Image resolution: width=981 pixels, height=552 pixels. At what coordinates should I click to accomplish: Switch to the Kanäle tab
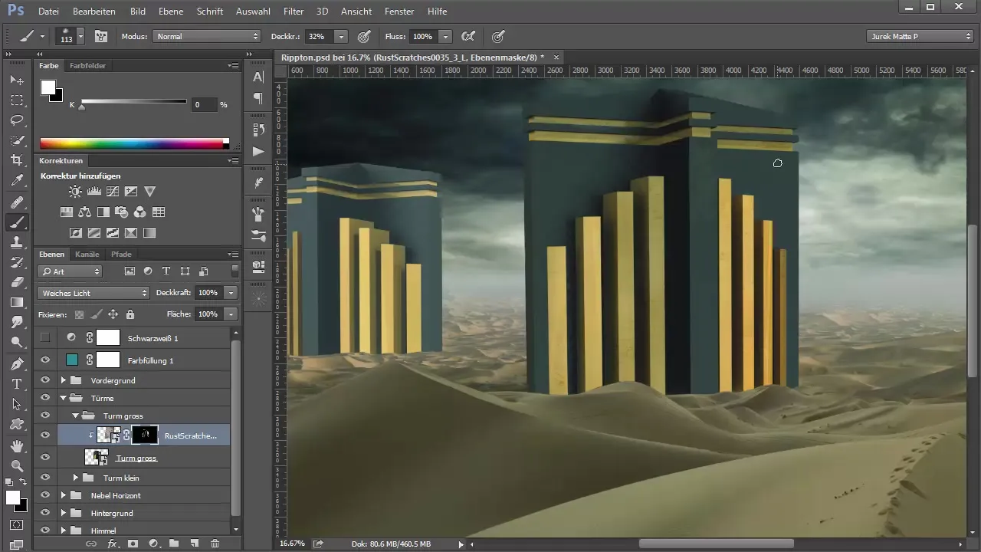coord(87,254)
